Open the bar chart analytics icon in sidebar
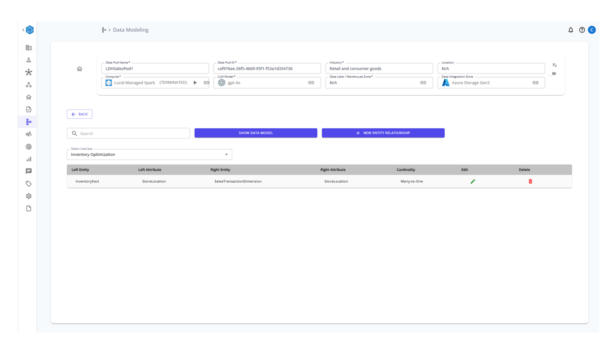The image size is (613, 348). tap(29, 159)
